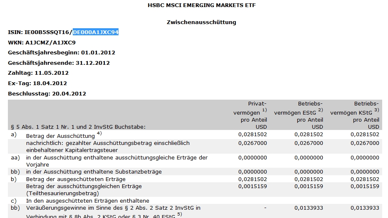
Task: Click the ISIN IE00B5SSQT16 text
Action: point(47,32)
